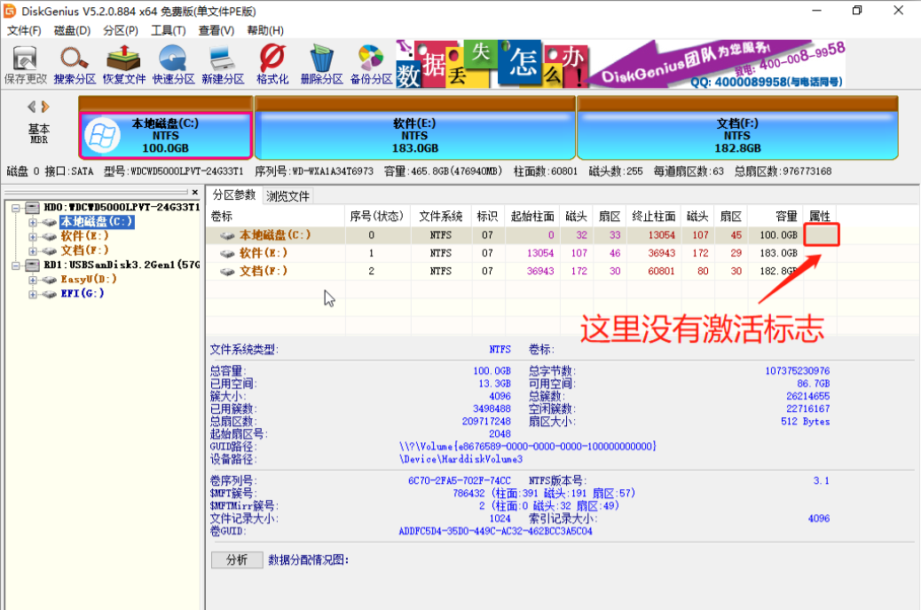The width and height of the screenshot is (921, 610).
Task: Click the 属性 column header
Action: (820, 217)
